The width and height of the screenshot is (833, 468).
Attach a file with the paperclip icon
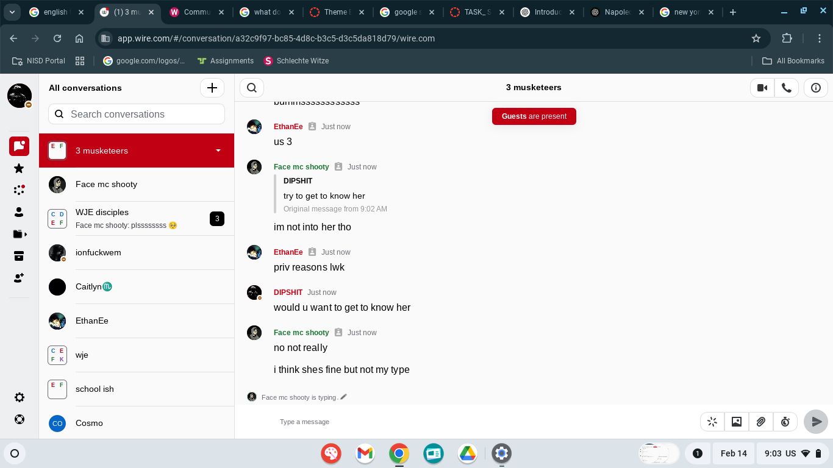[761, 422]
